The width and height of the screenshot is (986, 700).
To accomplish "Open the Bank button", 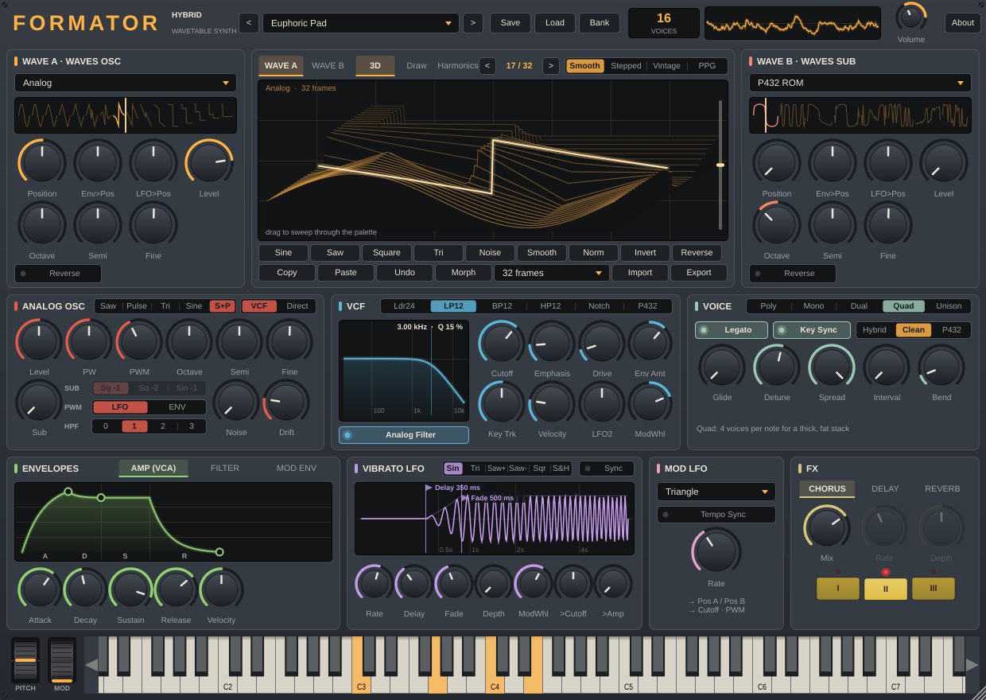I will click(600, 23).
